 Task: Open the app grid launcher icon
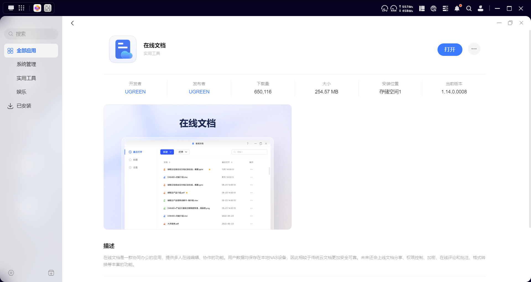pyautogui.click(x=22, y=8)
